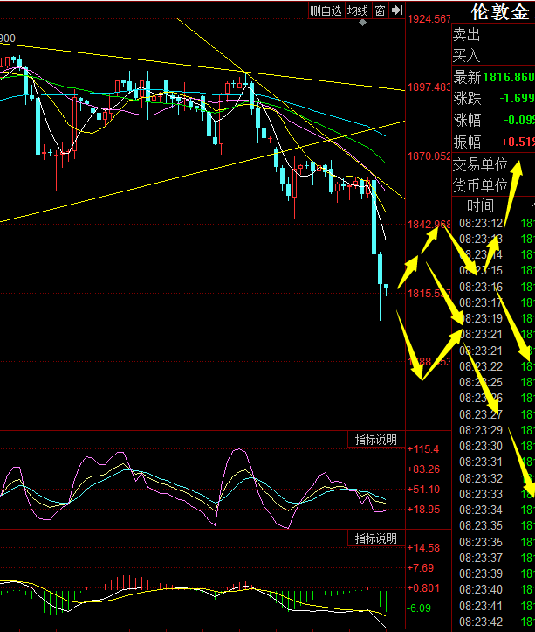The height and width of the screenshot is (632, 535).
Task: Select the 伦敦金 title
Action: point(500,12)
